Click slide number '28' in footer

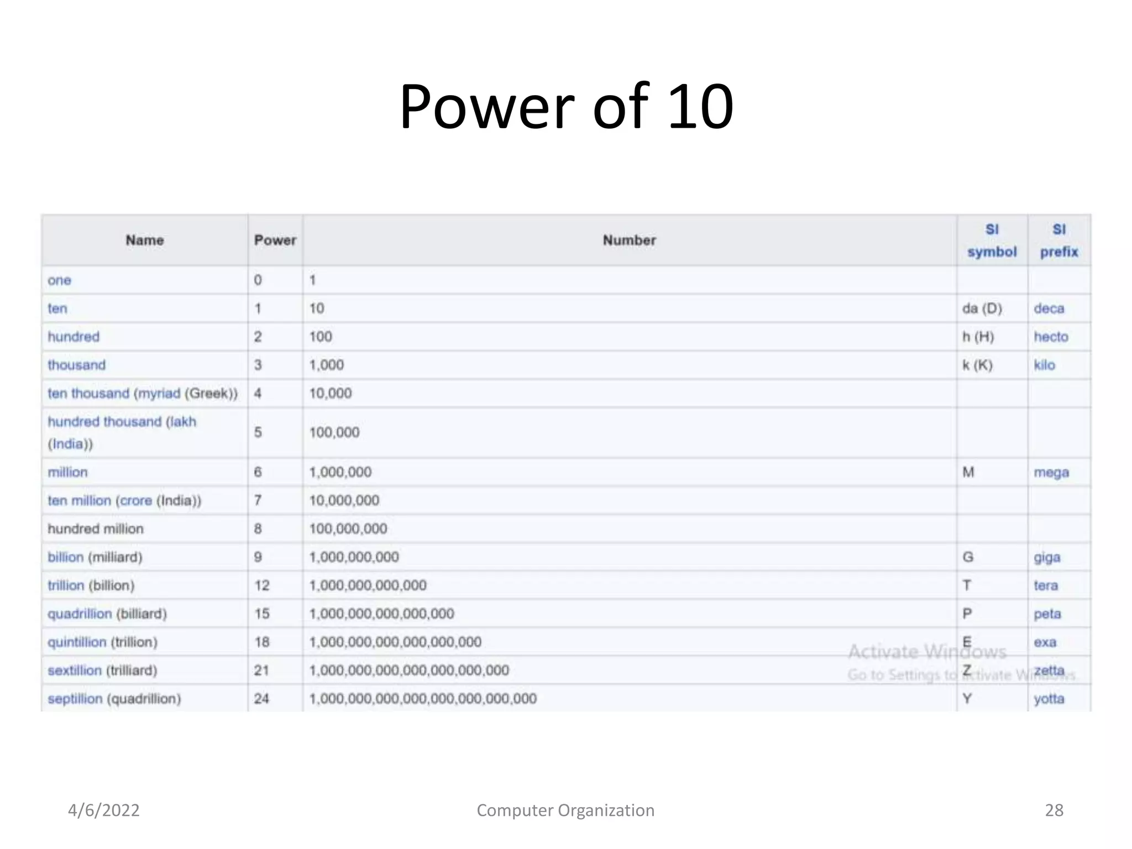click(1054, 810)
